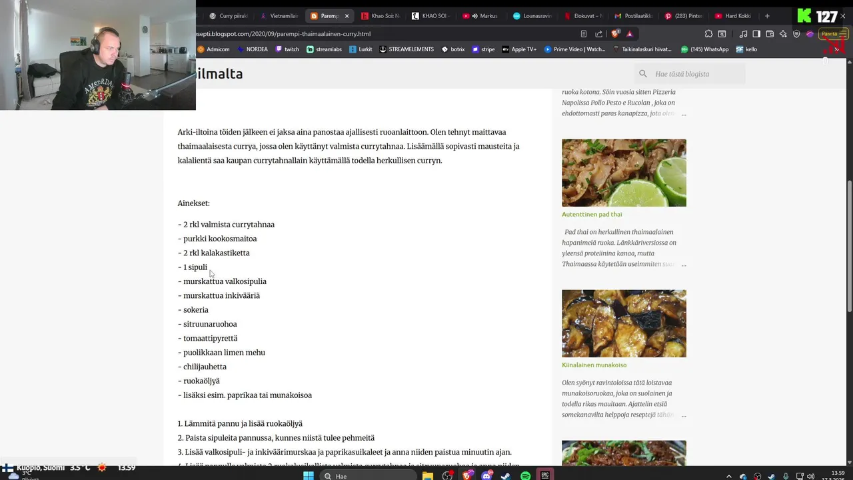The image size is (853, 480).
Task: Open Steam from the taskbar
Action: (506, 476)
